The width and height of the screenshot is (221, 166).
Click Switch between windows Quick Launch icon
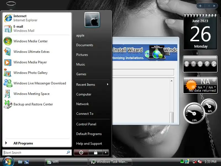pyautogui.click(x=27, y=162)
